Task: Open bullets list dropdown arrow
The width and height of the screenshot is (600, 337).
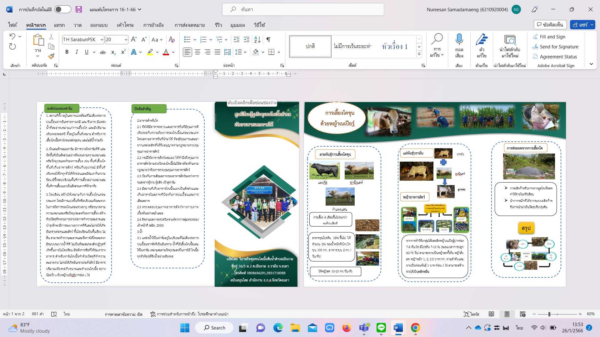Action: click(195, 40)
